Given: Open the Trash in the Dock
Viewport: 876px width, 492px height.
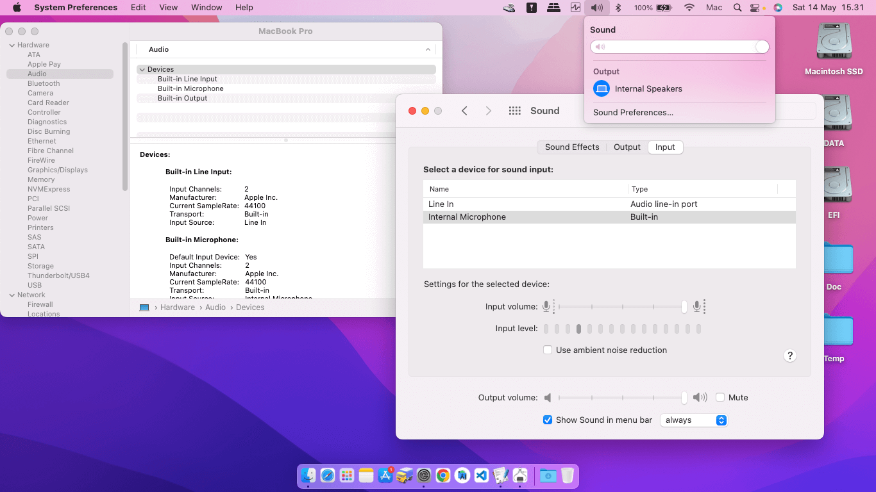Looking at the screenshot, I should coord(568,475).
